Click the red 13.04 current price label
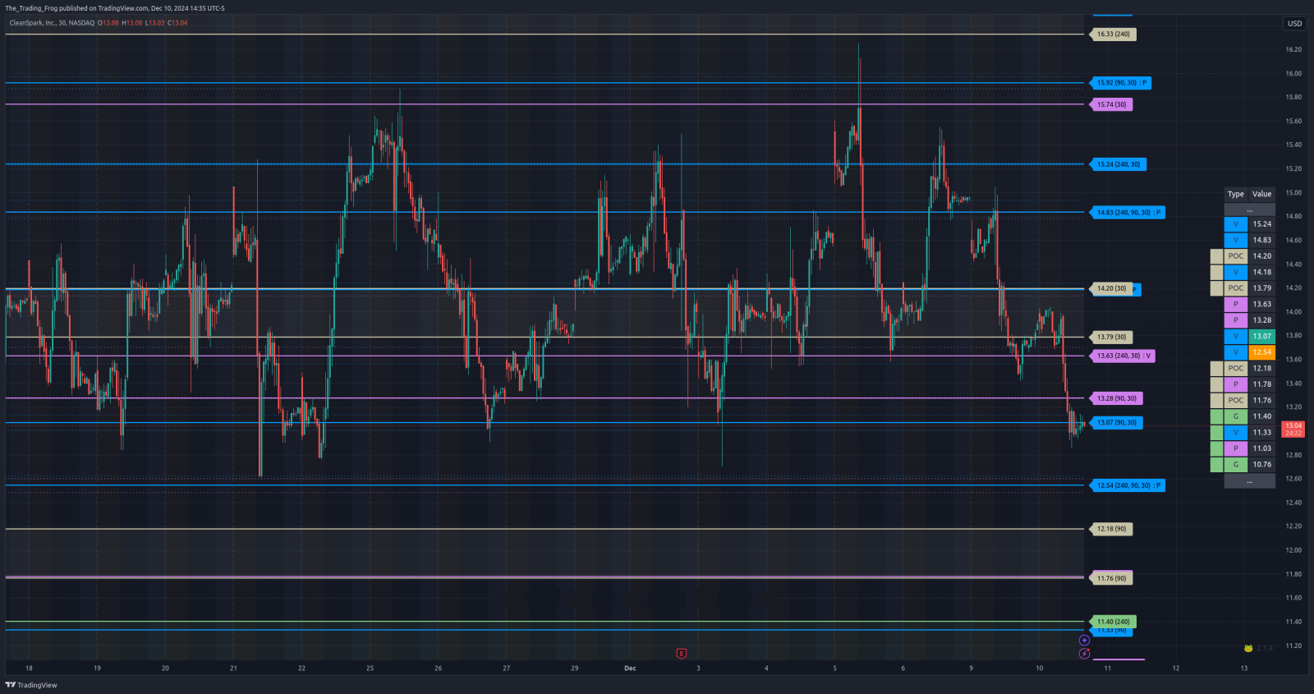The image size is (1314, 694). click(1293, 429)
